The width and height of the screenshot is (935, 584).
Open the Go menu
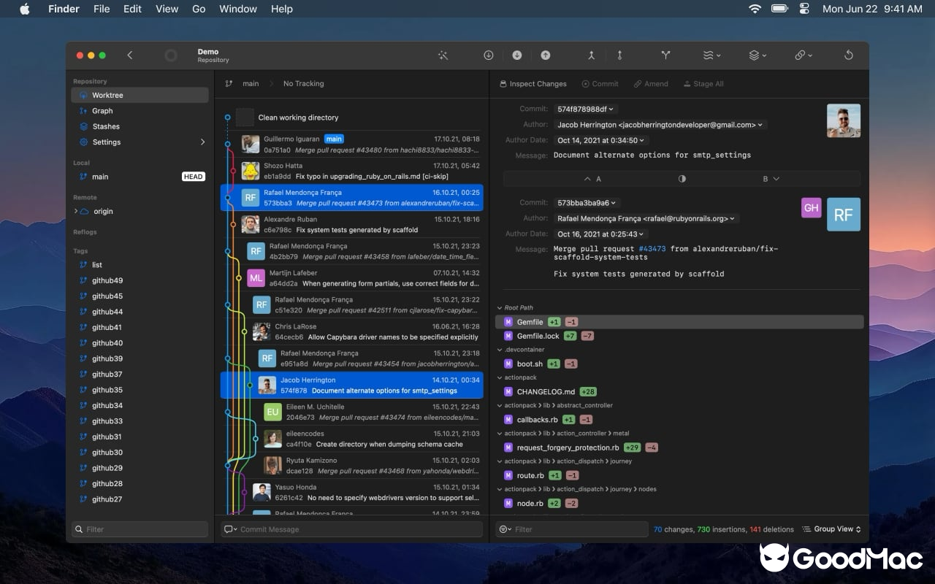click(x=199, y=9)
